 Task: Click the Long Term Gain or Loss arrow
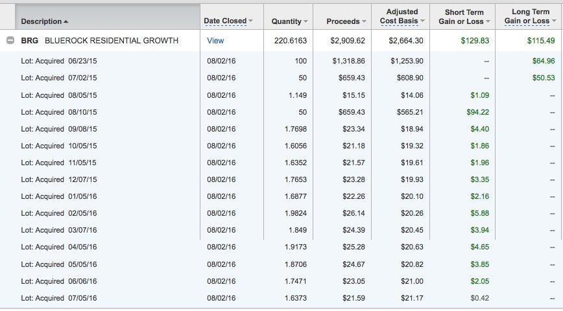(554, 21)
